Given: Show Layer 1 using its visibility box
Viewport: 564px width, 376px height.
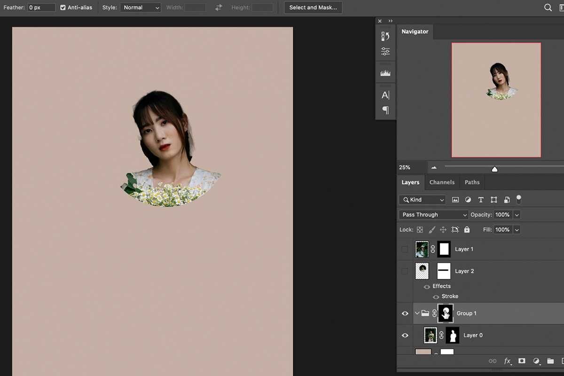Looking at the screenshot, I should pos(405,249).
